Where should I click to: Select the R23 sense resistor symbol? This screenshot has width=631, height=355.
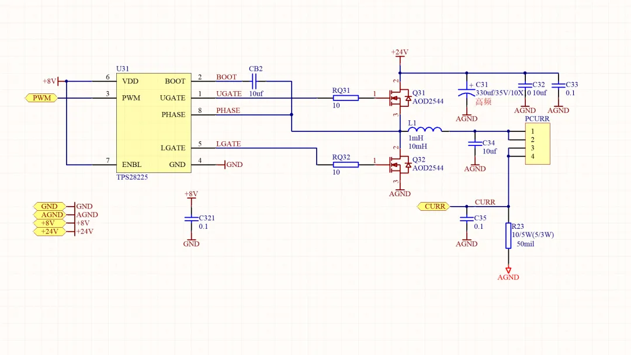point(508,235)
